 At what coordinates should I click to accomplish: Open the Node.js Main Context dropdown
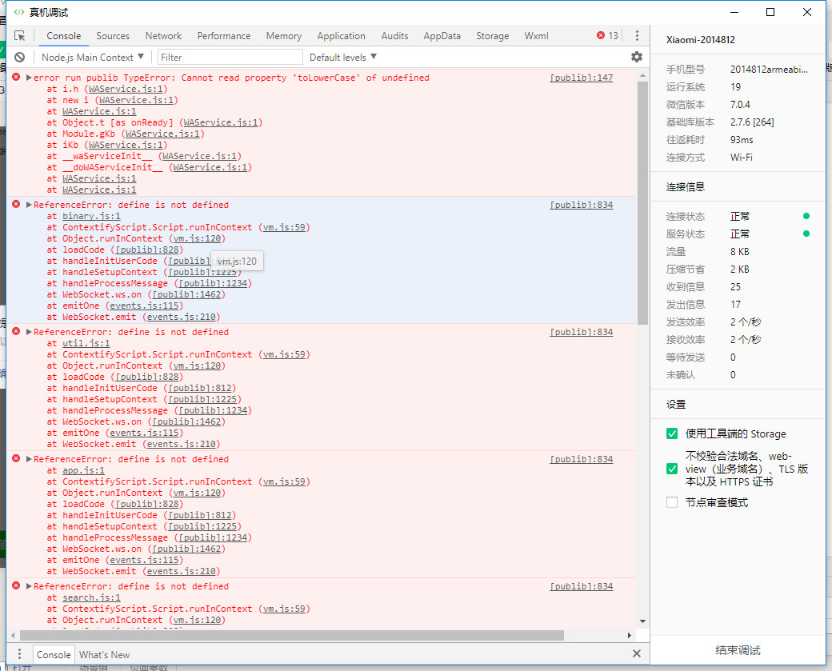point(93,57)
